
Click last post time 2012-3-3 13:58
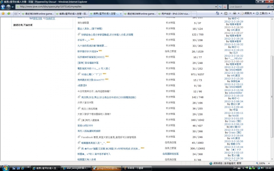(x=234, y=90)
